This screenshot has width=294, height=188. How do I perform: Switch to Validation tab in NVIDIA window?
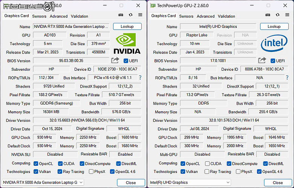[79, 16]
